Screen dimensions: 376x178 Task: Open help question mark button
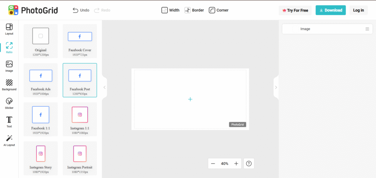tap(249, 164)
